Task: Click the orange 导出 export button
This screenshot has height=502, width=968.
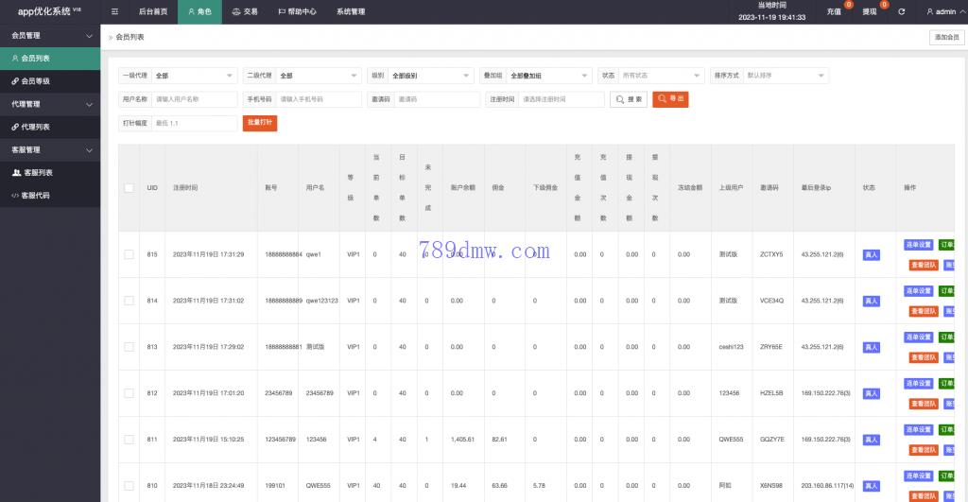Action: (670, 98)
